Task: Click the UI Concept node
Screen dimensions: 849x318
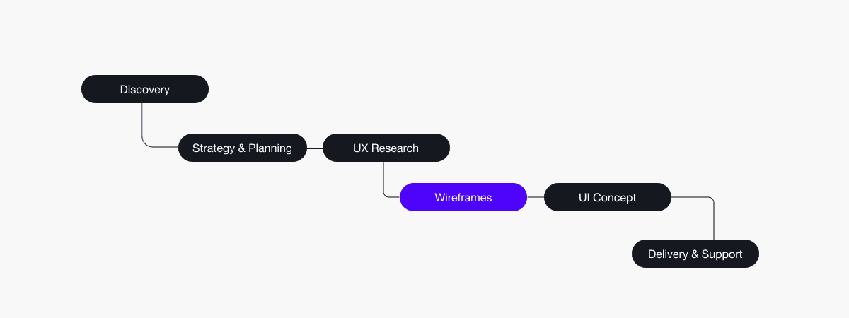Action: (x=607, y=197)
